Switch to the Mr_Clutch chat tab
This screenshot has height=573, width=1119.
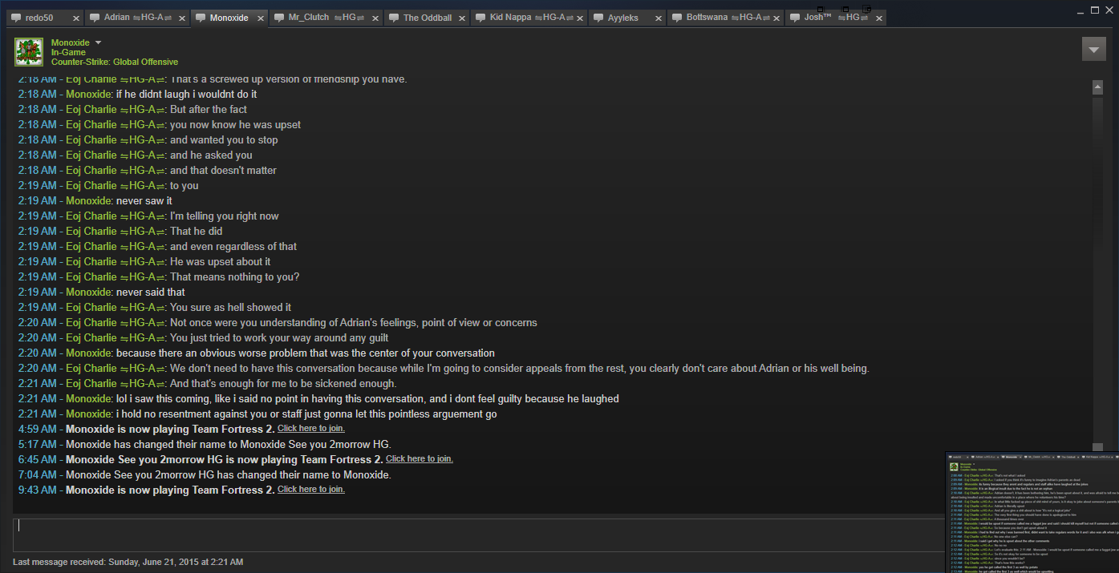tap(319, 18)
